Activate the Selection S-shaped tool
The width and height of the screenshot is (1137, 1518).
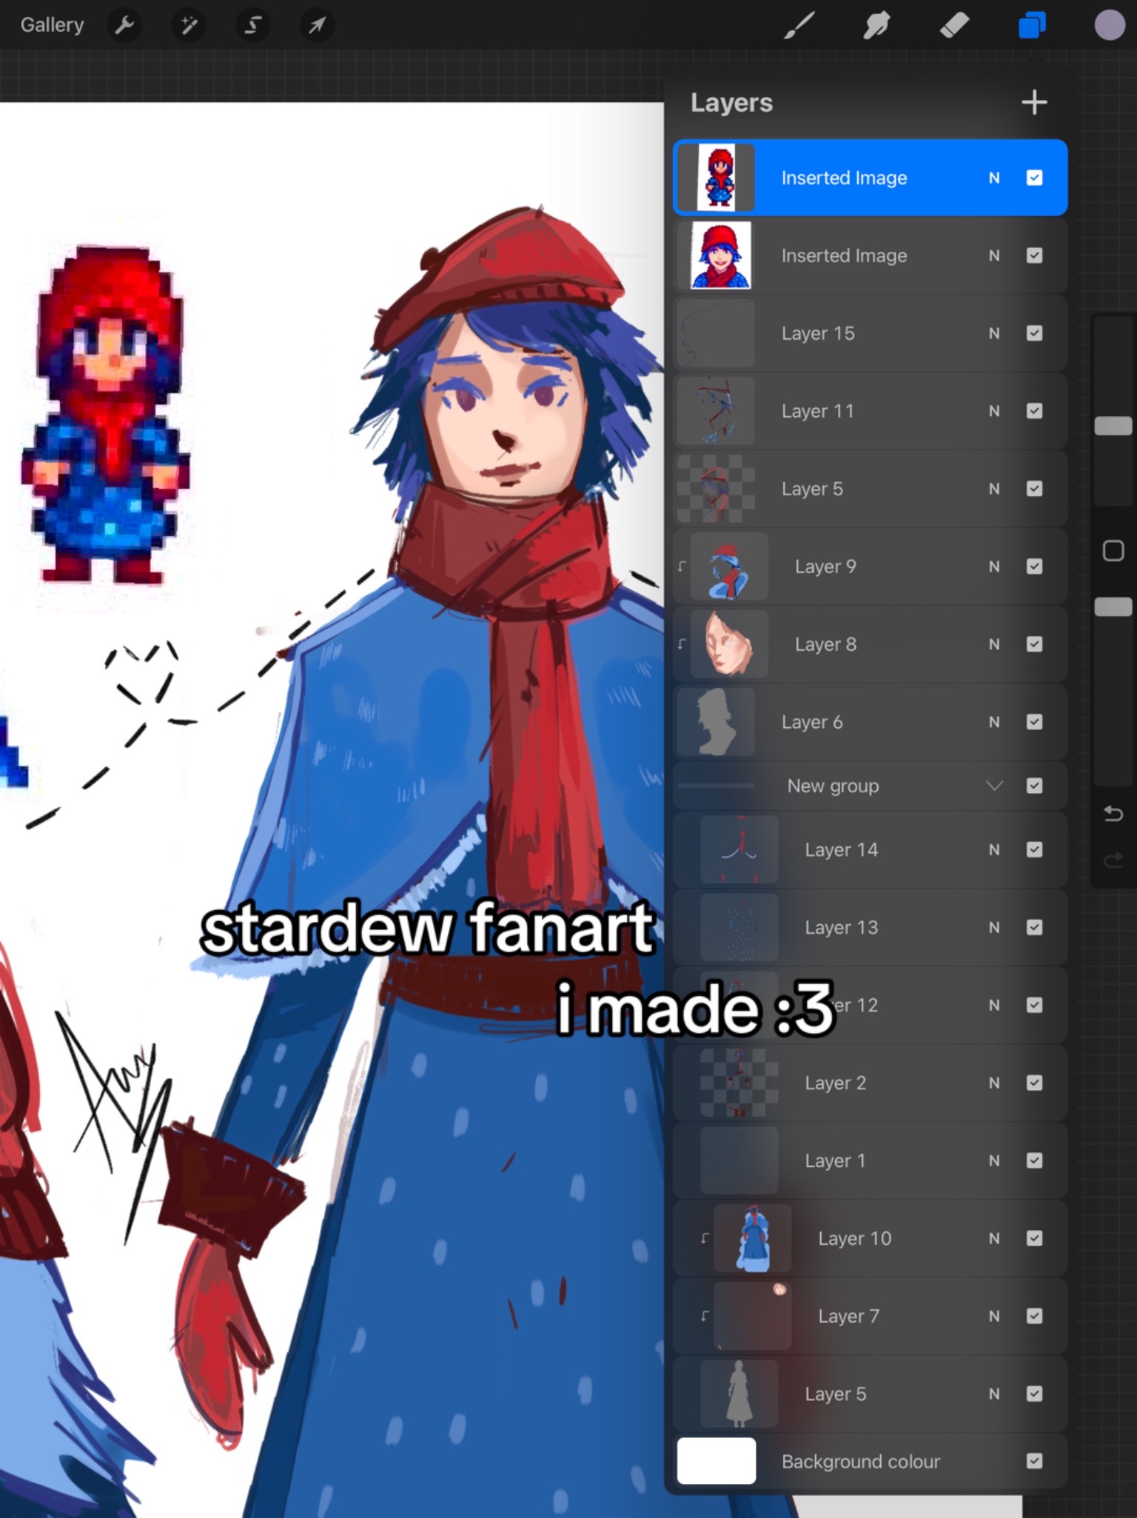pyautogui.click(x=253, y=25)
